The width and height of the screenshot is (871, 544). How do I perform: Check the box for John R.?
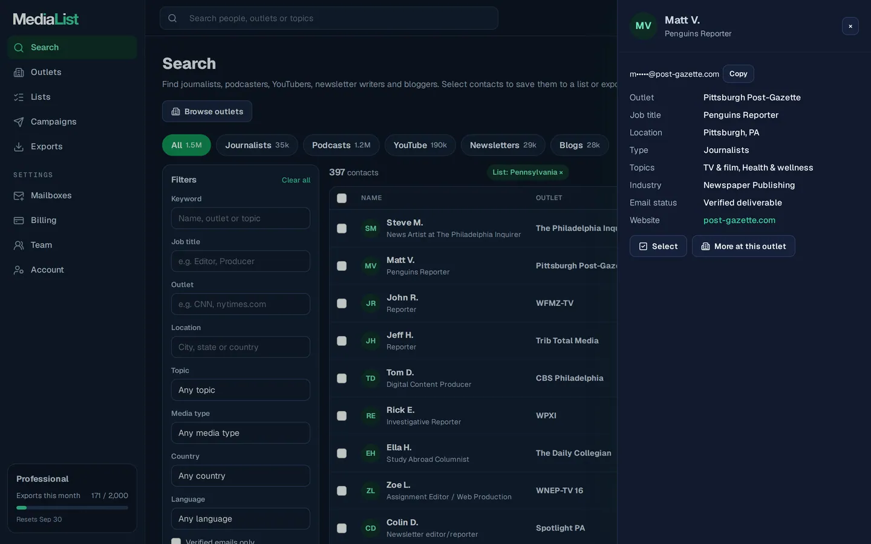point(342,303)
